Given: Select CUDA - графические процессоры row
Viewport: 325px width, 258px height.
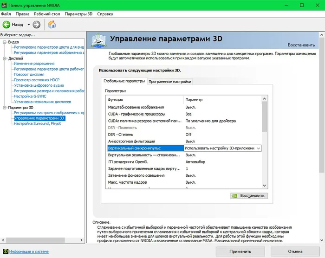Looking at the screenshot, I should pyautogui.click(x=184, y=114).
